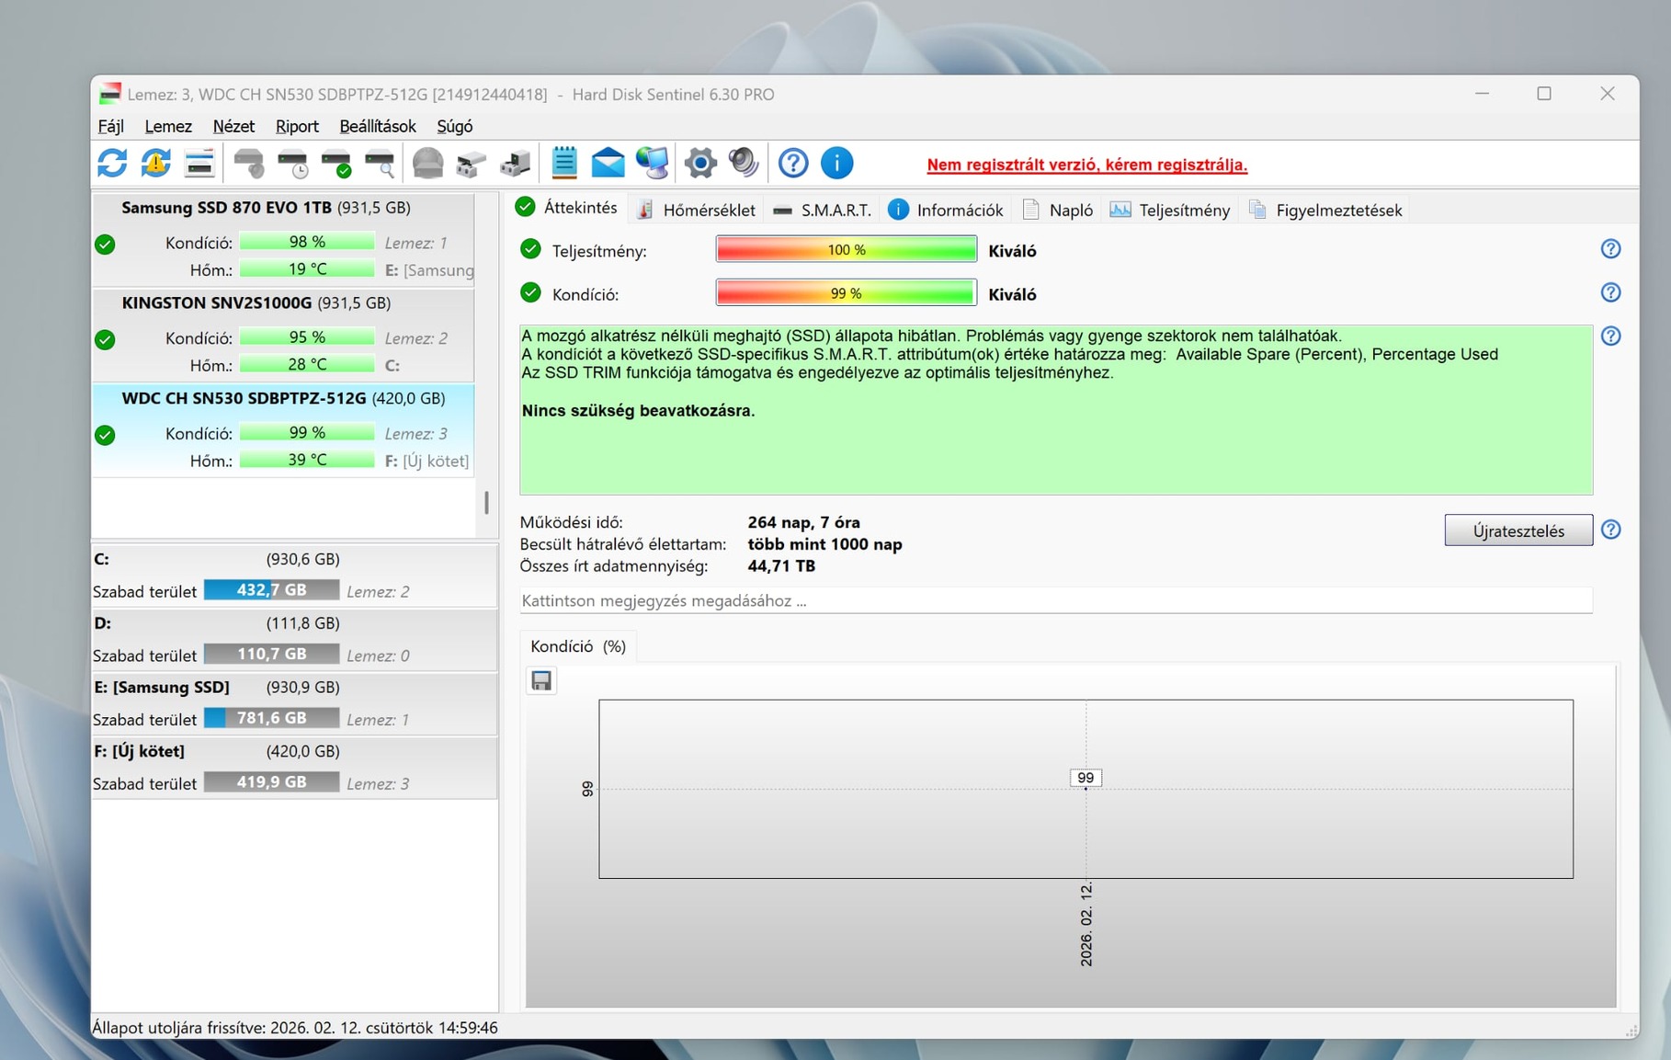Switch to the Áttekintés tab

(566, 208)
